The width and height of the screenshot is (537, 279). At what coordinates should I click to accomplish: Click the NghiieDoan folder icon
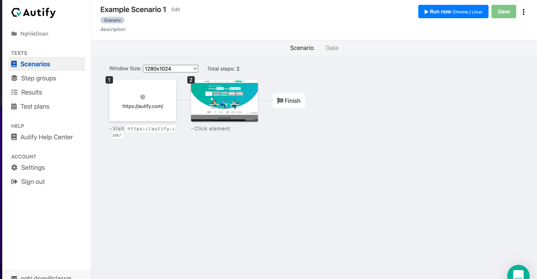(x=14, y=34)
